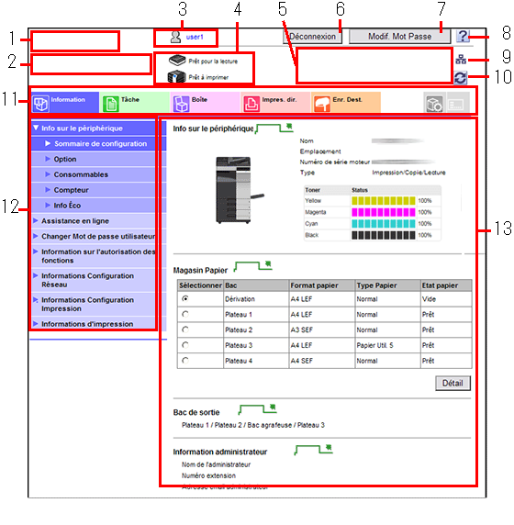Click the Détail button
Viewport: 514px width, 525px height.
(453, 383)
